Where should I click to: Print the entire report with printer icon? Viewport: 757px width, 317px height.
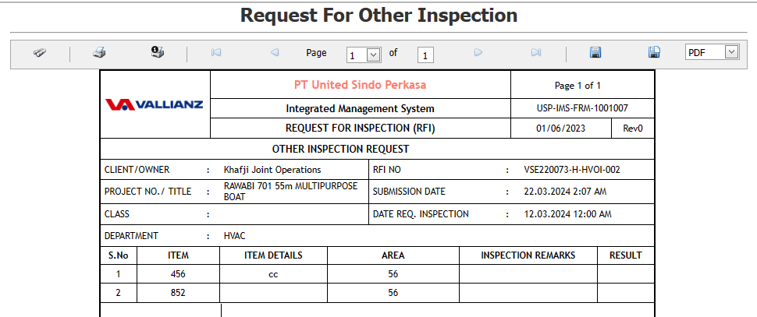pyautogui.click(x=99, y=53)
